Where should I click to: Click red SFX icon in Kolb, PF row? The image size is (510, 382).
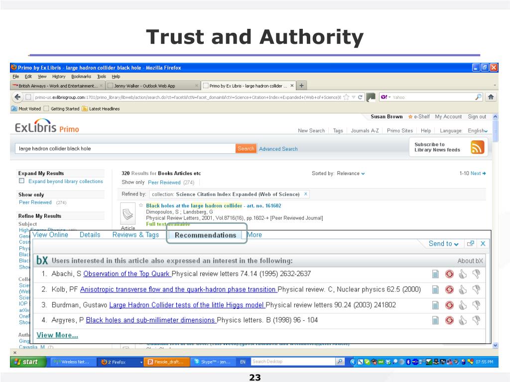click(450, 289)
